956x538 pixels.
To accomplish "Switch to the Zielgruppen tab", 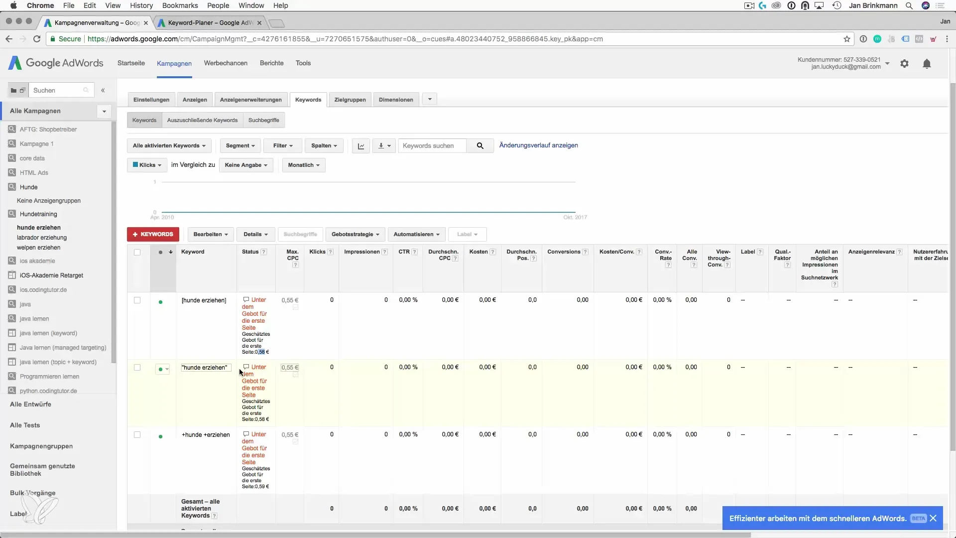I will 350,100.
